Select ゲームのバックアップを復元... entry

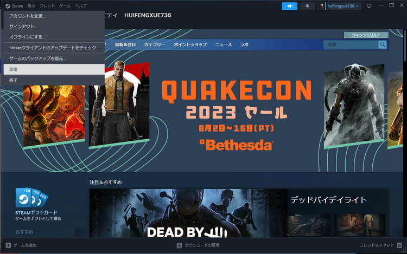[54, 58]
